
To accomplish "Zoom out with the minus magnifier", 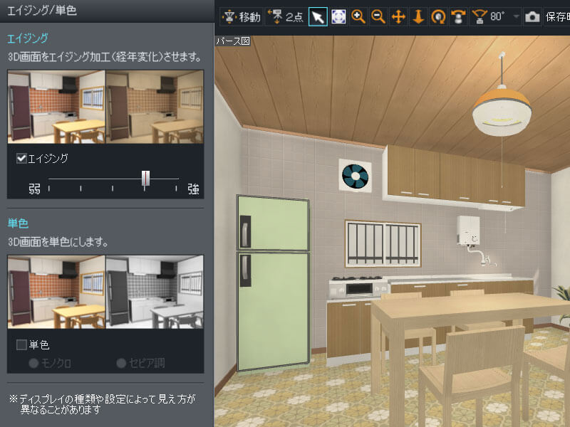I will click(x=378, y=16).
